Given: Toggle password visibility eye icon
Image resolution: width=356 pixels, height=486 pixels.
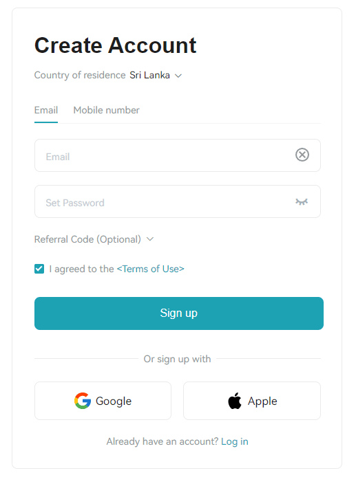Looking at the screenshot, I should tap(302, 202).
